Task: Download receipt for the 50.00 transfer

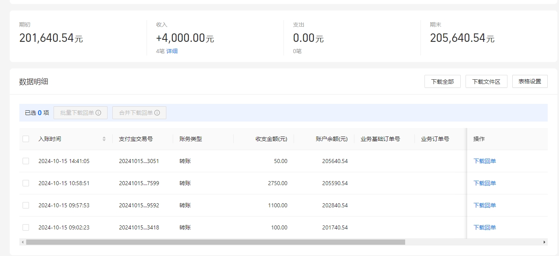Action: 484,161
